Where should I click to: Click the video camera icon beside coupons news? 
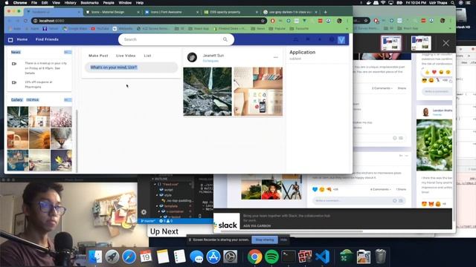[x=14, y=82]
